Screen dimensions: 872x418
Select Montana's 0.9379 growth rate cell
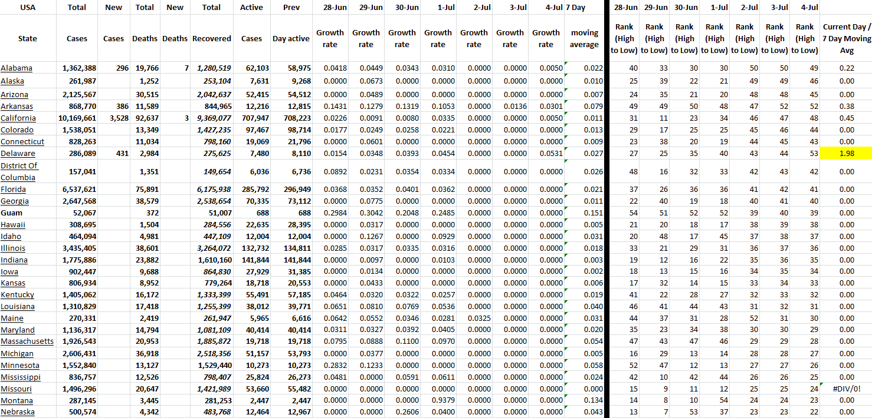[438, 400]
